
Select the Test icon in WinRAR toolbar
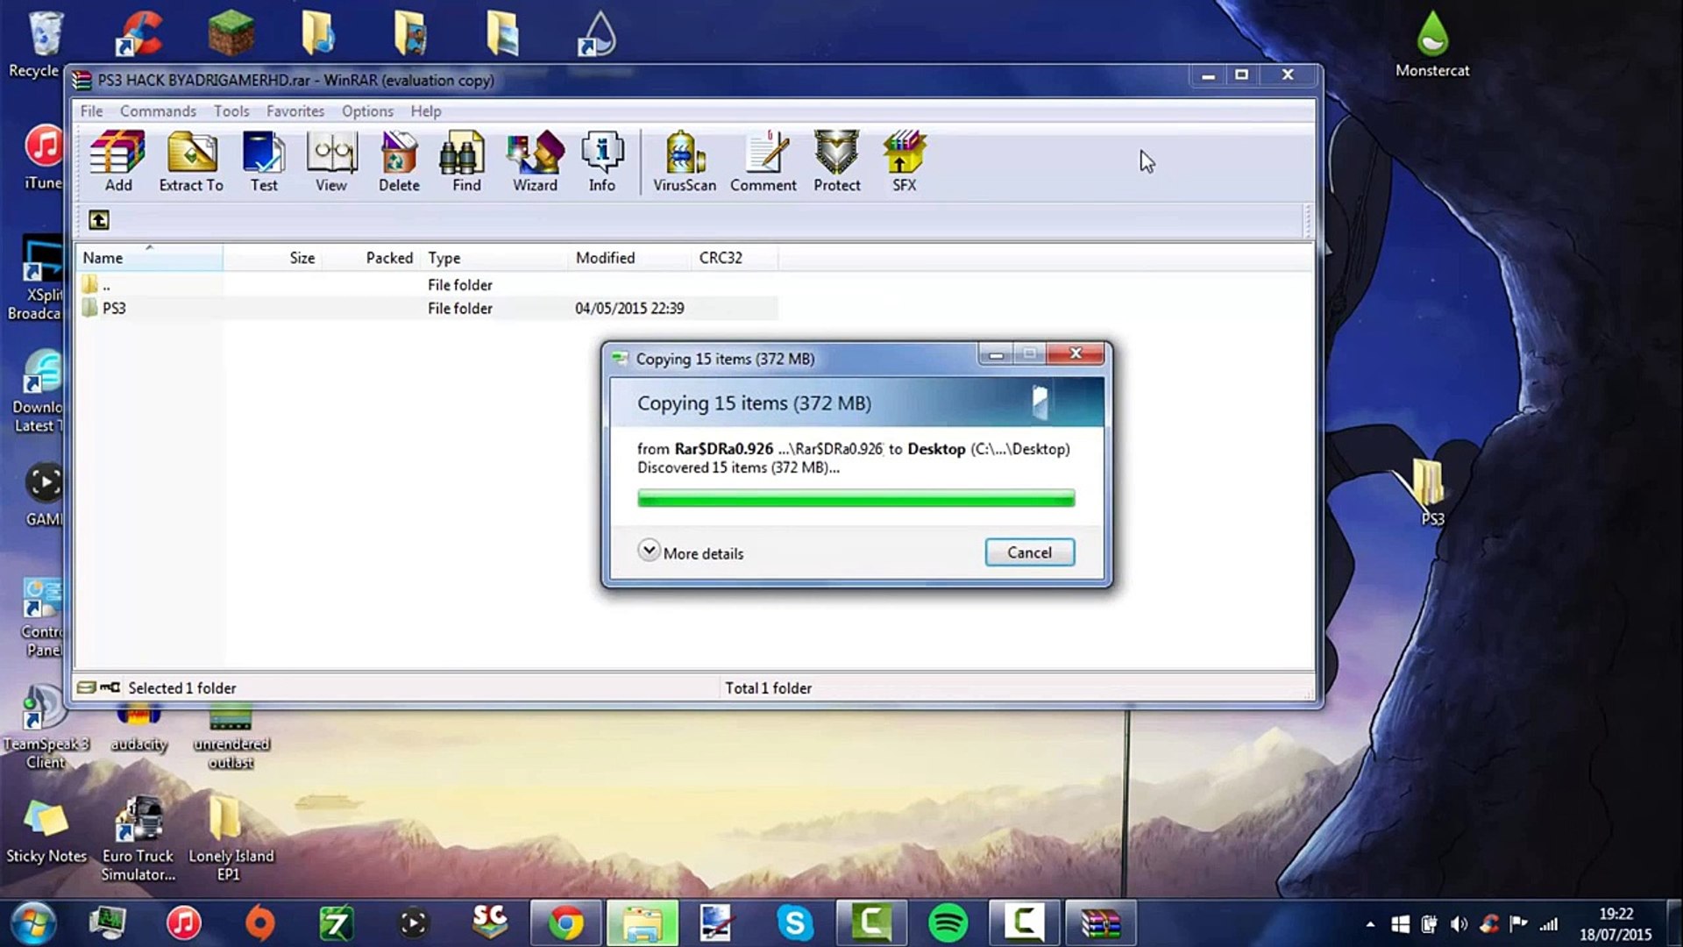(264, 160)
